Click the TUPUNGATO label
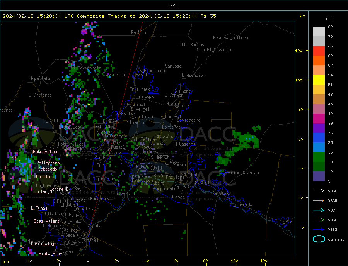Image resolution: width=348 pixels, height=266 pixels. (x=69, y=205)
